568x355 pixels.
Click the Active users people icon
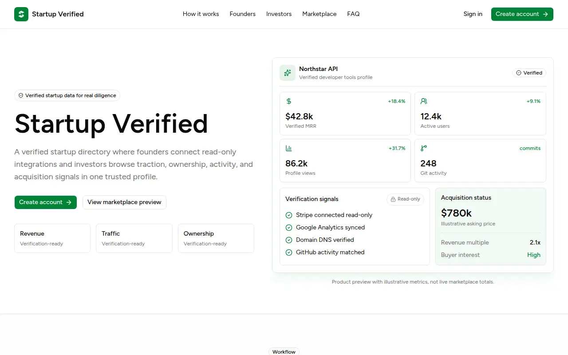click(x=424, y=101)
